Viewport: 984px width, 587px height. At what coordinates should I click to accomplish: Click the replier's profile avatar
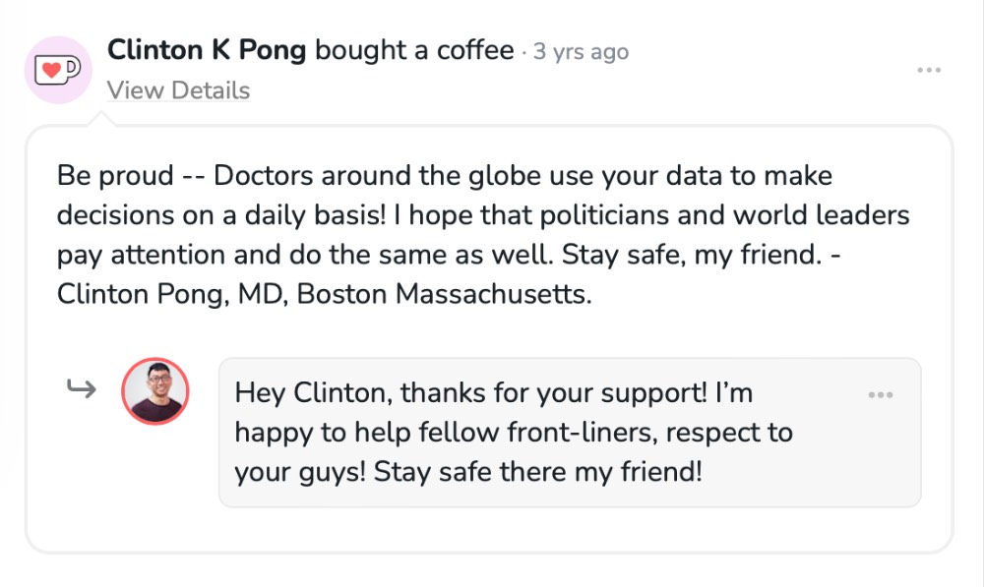pyautogui.click(x=155, y=391)
